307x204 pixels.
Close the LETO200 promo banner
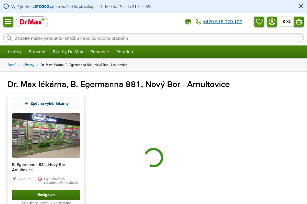coord(301,6)
